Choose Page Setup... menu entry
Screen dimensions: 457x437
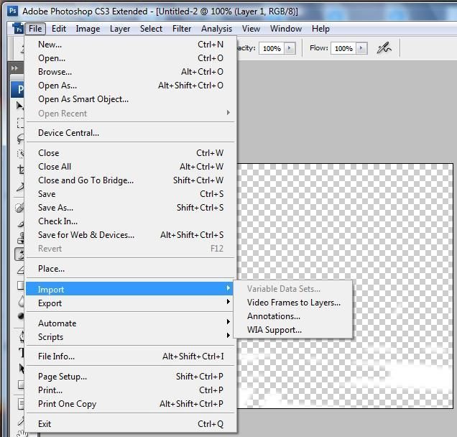[131, 377]
